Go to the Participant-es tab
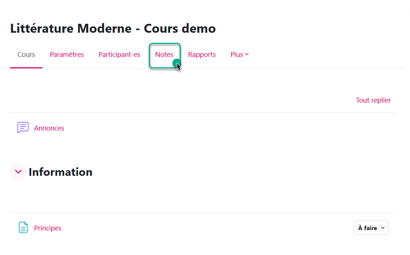410x255 pixels. 119,55
